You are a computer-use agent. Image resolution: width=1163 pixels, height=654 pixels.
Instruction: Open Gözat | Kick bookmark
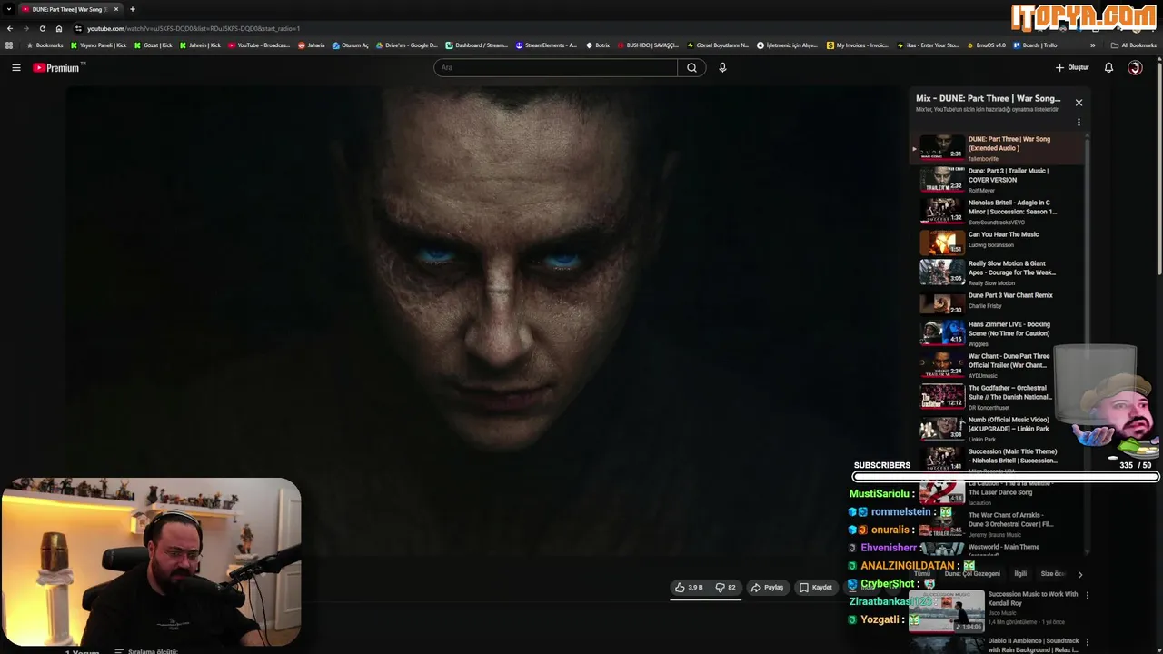coord(153,45)
